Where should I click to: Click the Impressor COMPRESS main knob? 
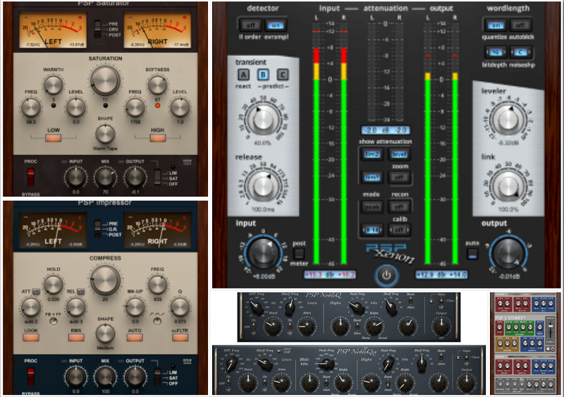105,281
